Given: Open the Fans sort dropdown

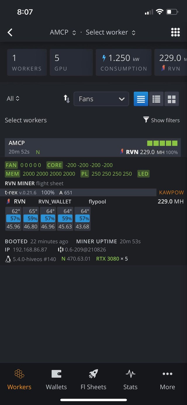Looking at the screenshot, I should (101, 99).
